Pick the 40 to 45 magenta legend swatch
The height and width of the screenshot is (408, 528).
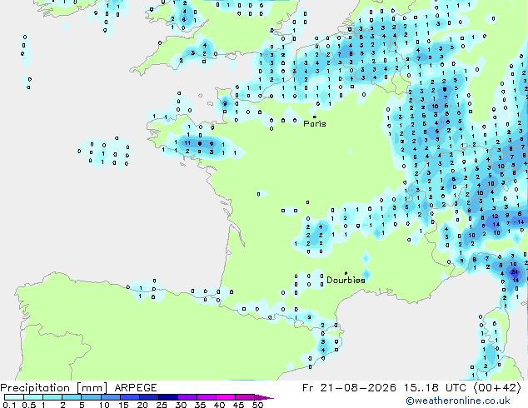pos(226,397)
